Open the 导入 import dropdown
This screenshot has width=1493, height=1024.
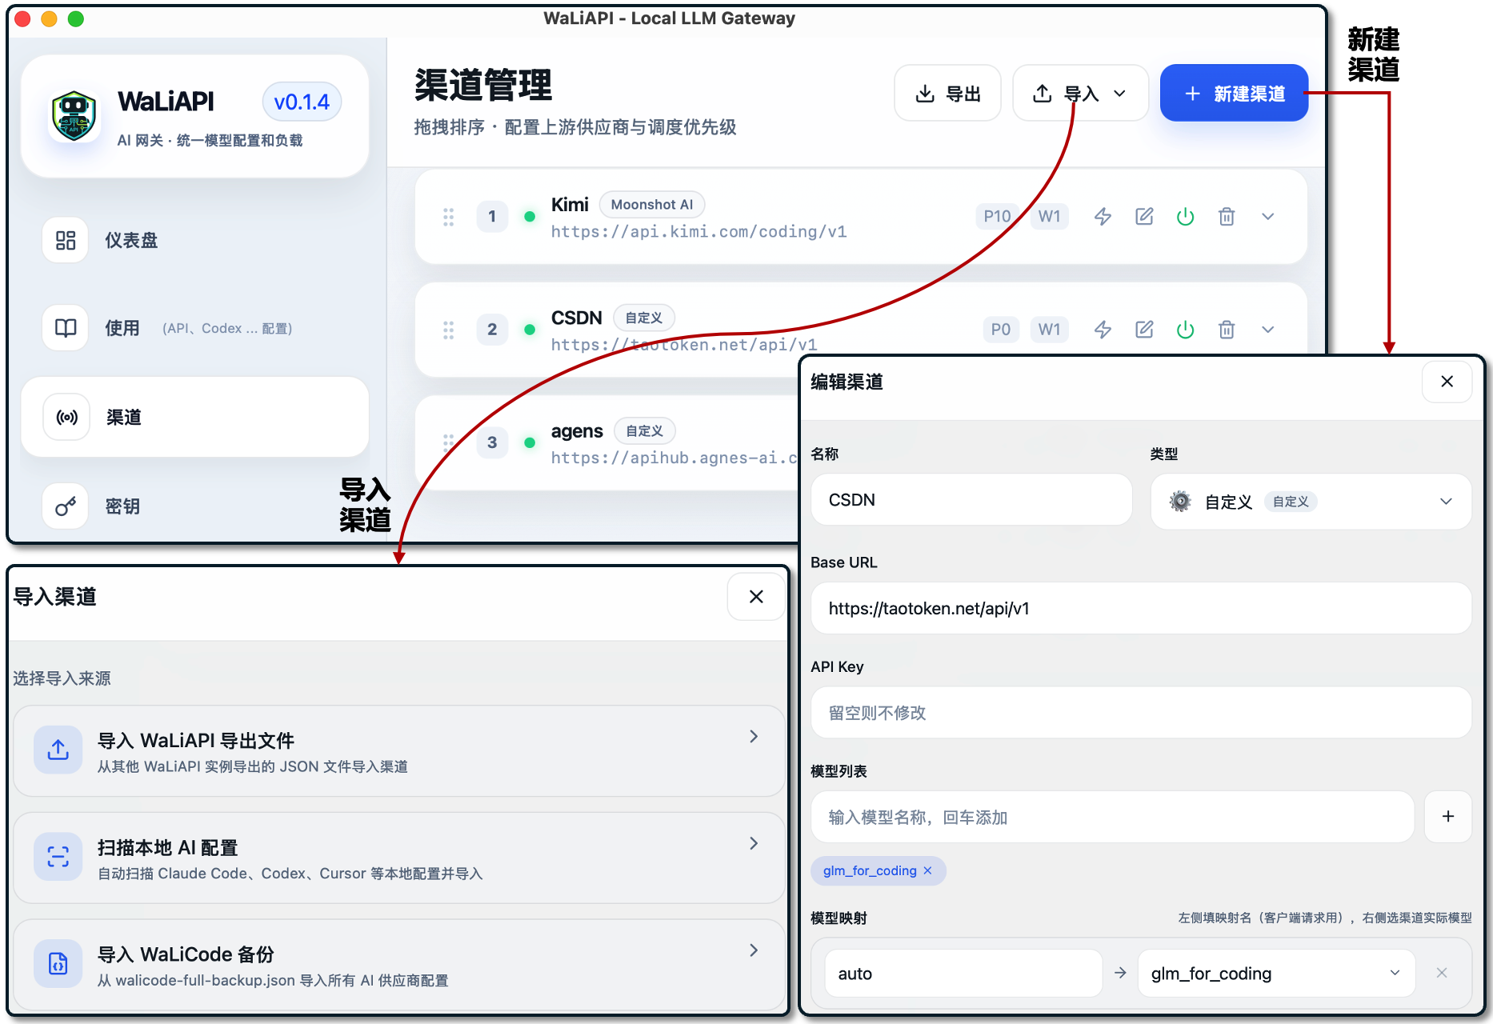pyautogui.click(x=1080, y=94)
